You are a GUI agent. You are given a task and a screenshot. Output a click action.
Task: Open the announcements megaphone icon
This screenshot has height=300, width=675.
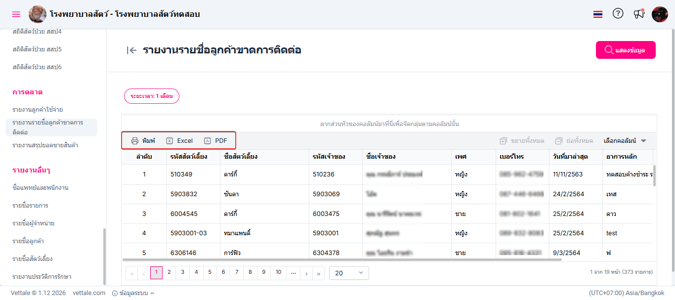[639, 14]
